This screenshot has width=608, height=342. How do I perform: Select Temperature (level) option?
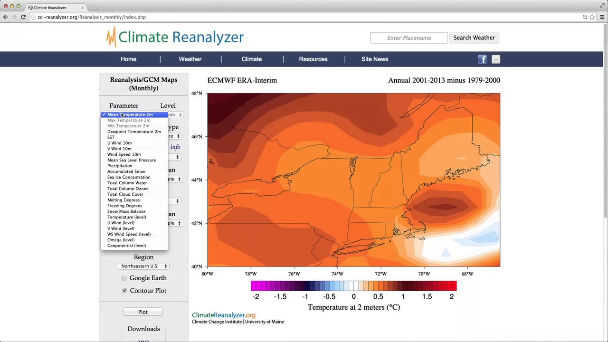click(134, 217)
